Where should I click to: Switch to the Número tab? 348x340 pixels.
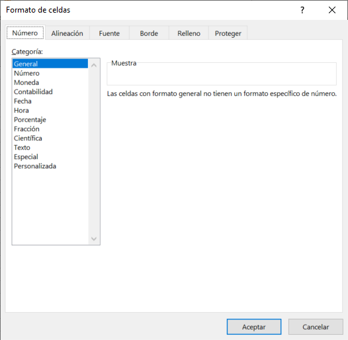point(25,33)
